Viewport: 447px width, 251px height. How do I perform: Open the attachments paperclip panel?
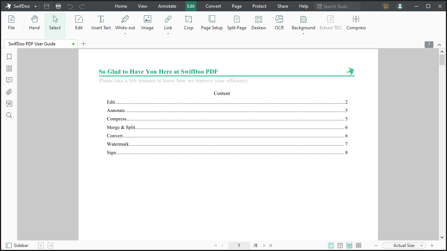(9, 92)
